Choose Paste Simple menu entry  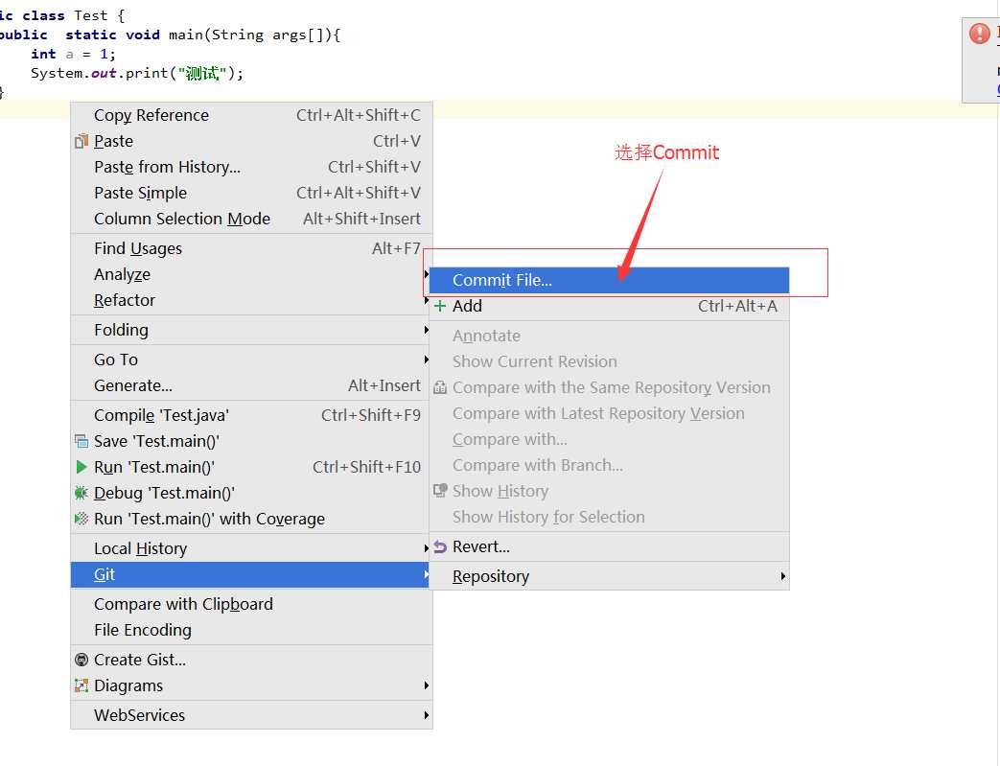251,193
